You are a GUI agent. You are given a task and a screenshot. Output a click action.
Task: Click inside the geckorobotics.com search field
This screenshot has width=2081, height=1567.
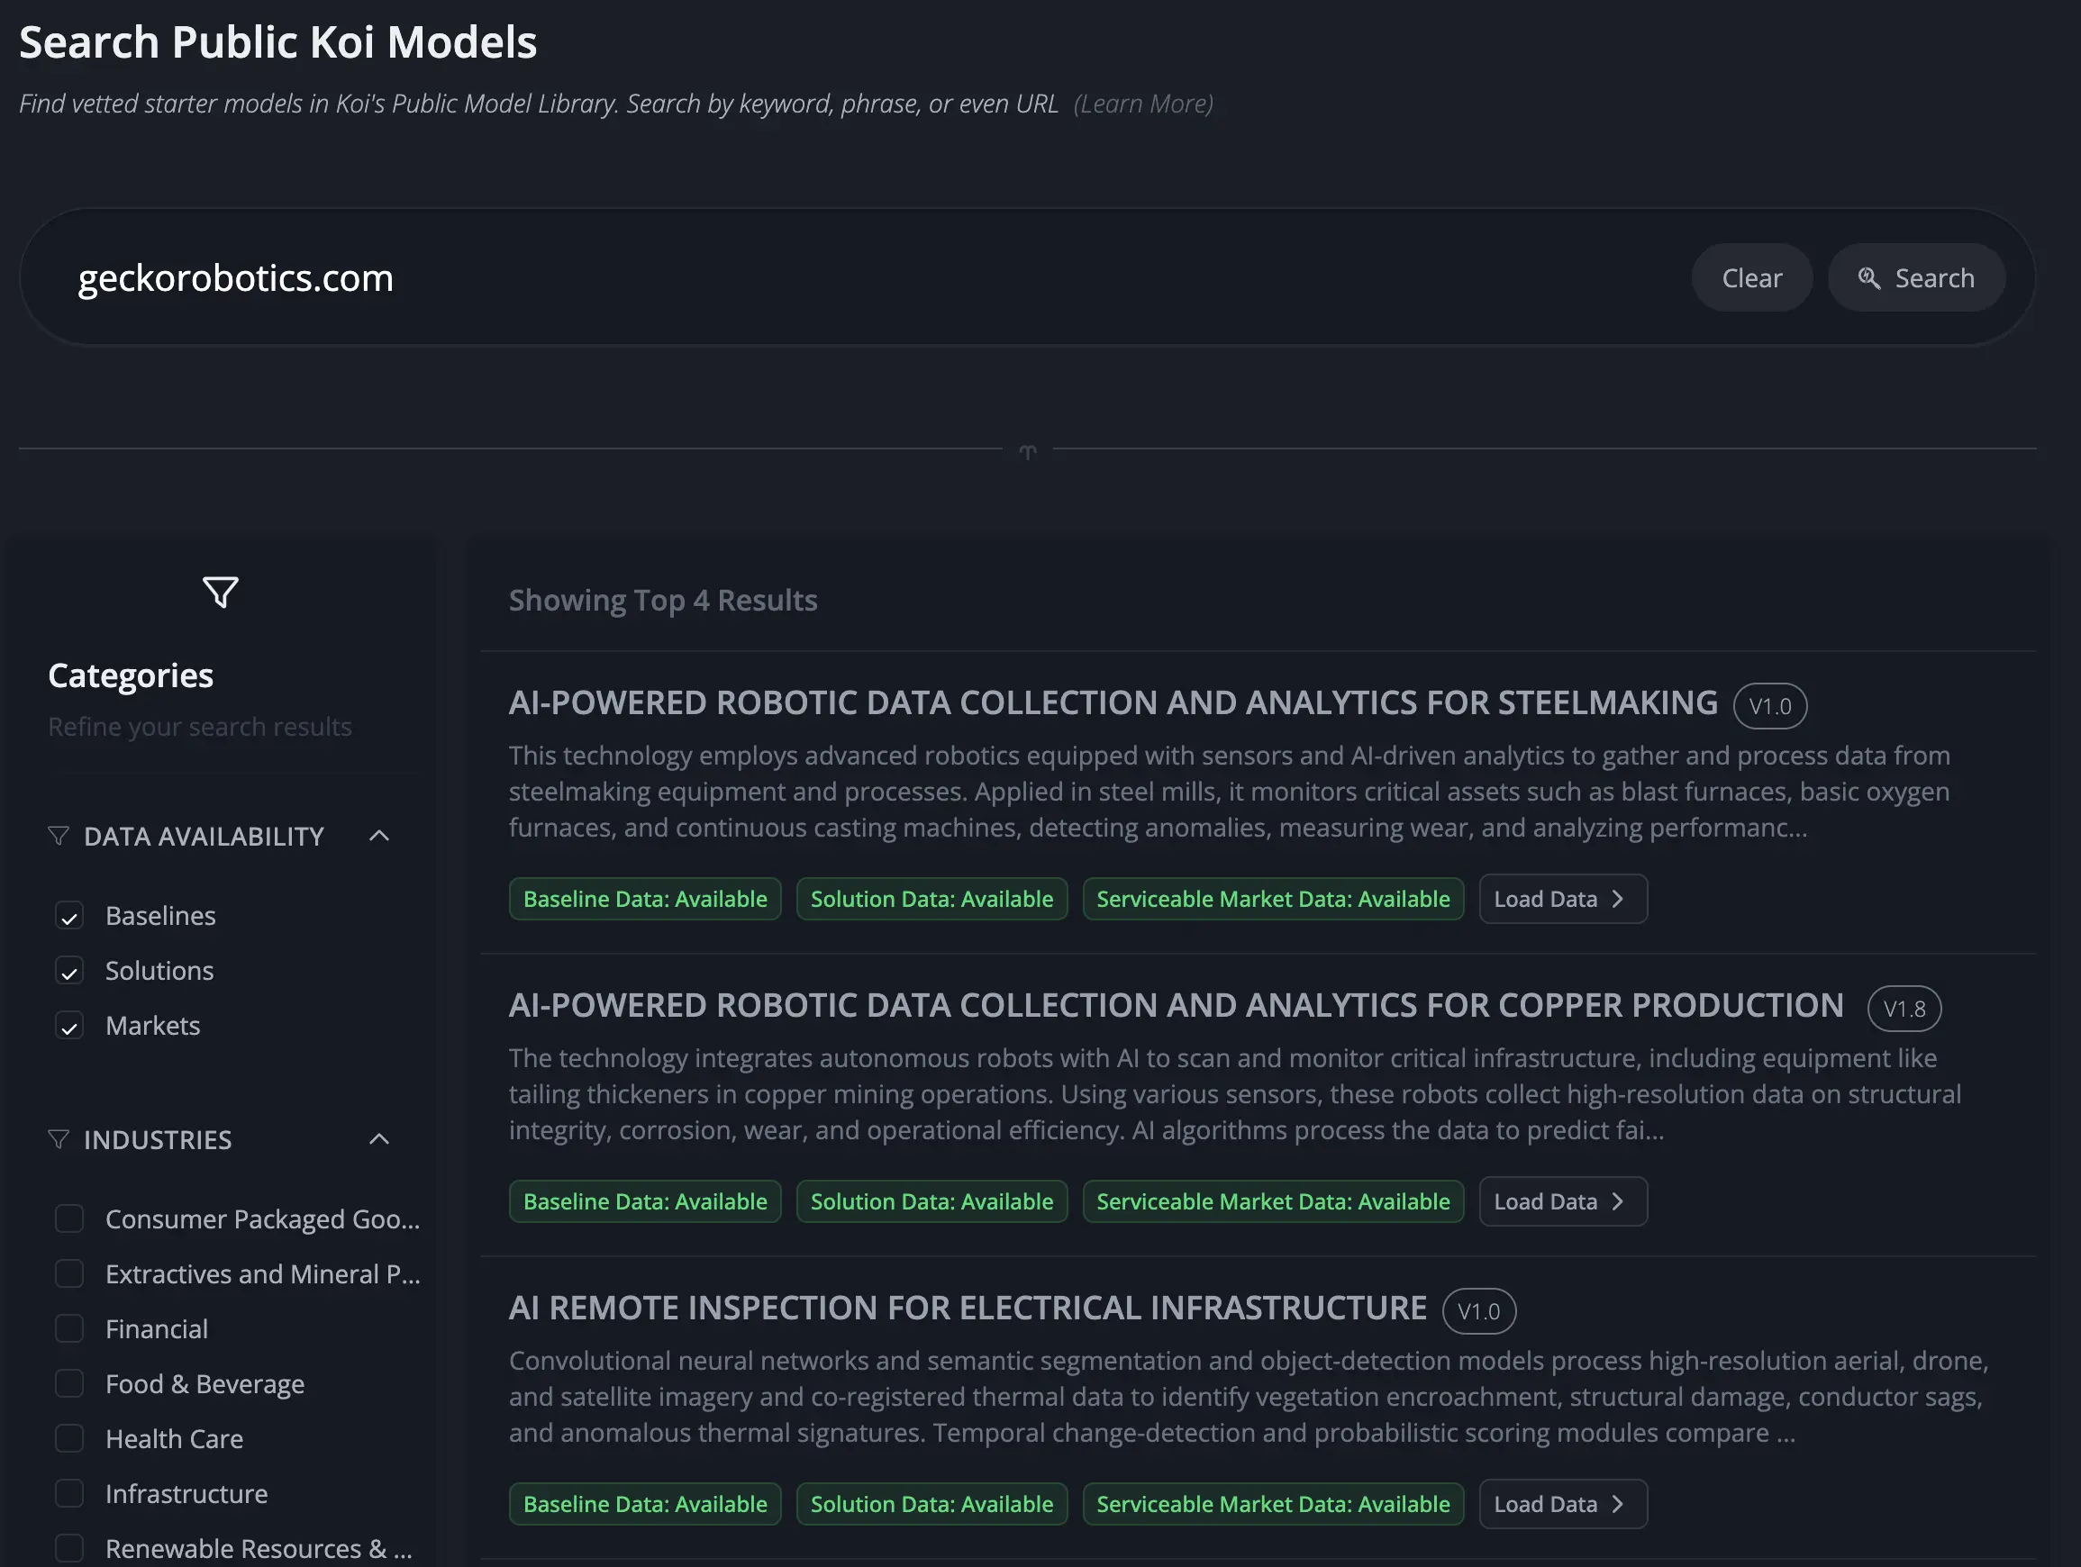tap(565, 277)
